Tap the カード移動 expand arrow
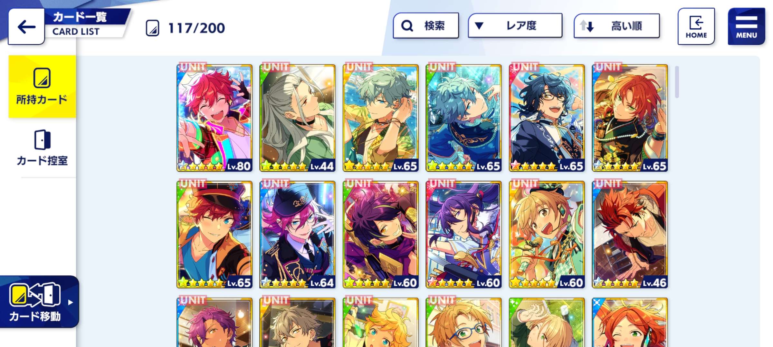Image resolution: width=773 pixels, height=347 pixels. tap(71, 302)
